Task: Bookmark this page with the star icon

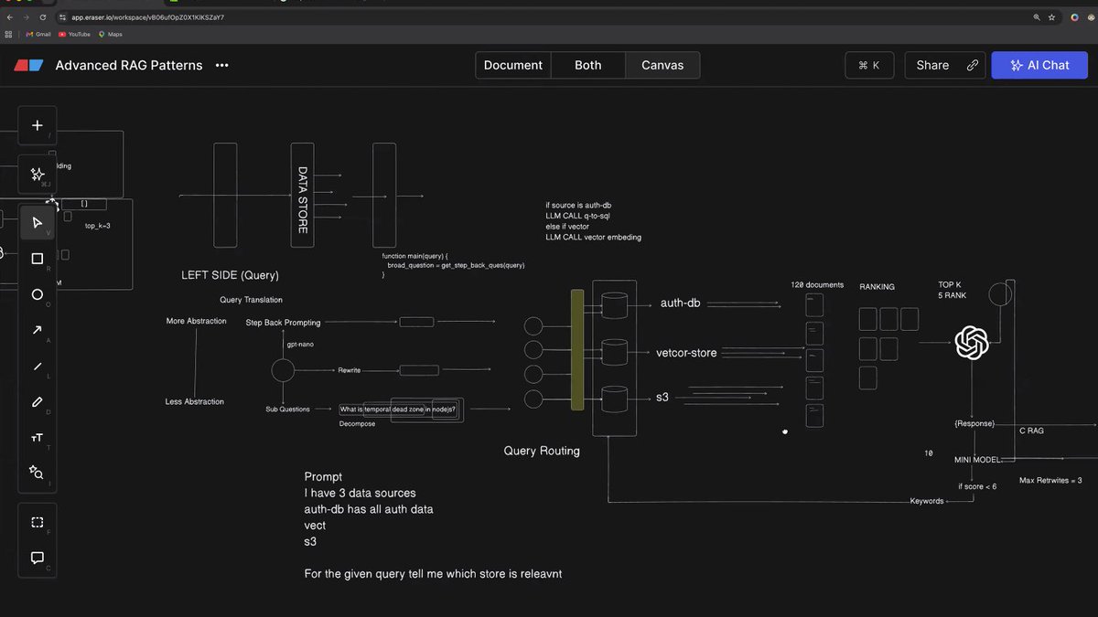Action: (x=1052, y=17)
